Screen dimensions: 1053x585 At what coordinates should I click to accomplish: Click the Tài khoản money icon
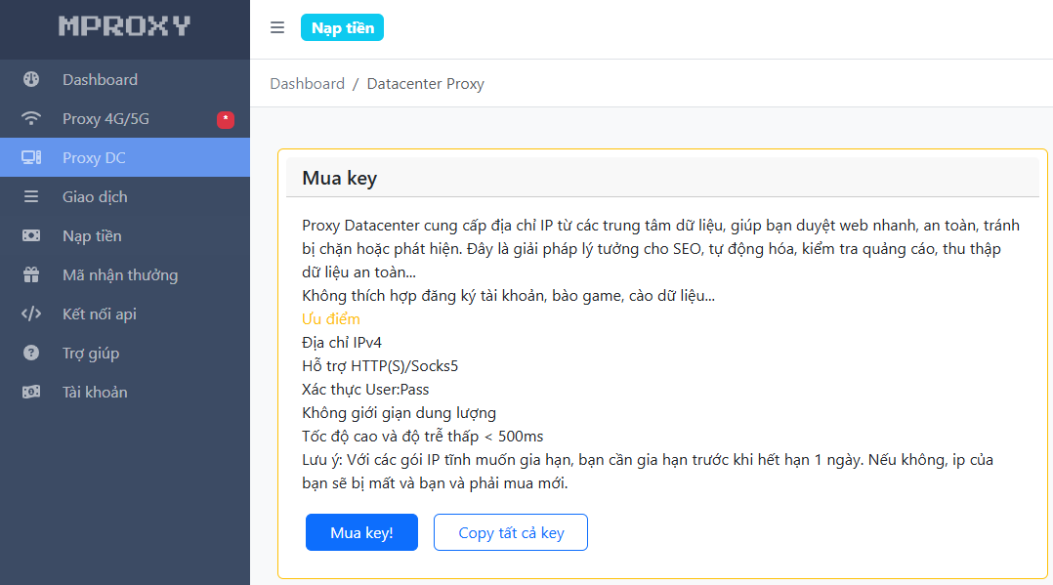pyautogui.click(x=31, y=393)
